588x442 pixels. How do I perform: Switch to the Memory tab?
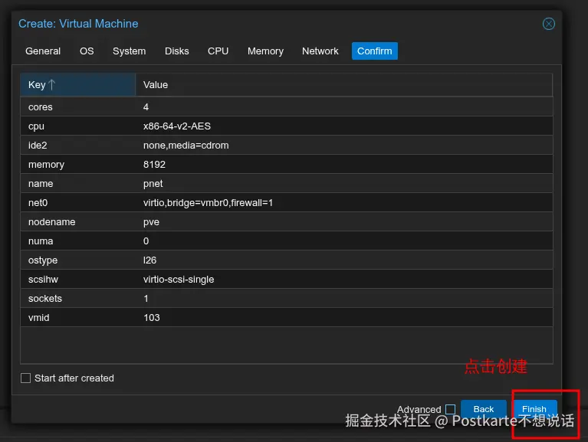click(x=265, y=51)
